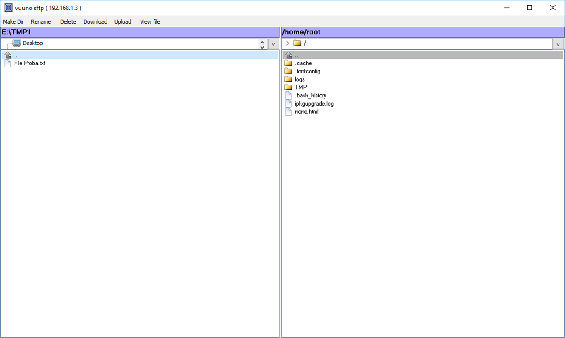Click the root folder icon in remote path box
Image resolution: width=565 pixels, height=338 pixels.
297,43
